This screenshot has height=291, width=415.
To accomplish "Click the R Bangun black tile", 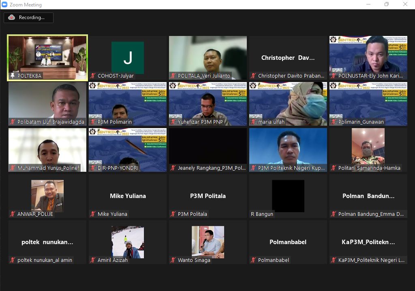I will [x=288, y=196].
